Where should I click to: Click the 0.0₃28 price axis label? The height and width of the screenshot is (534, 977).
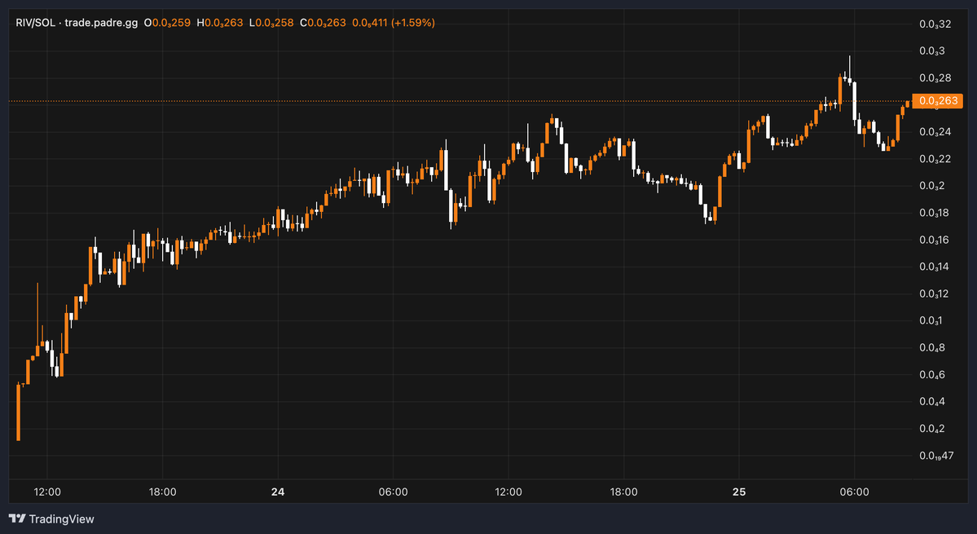coord(935,78)
